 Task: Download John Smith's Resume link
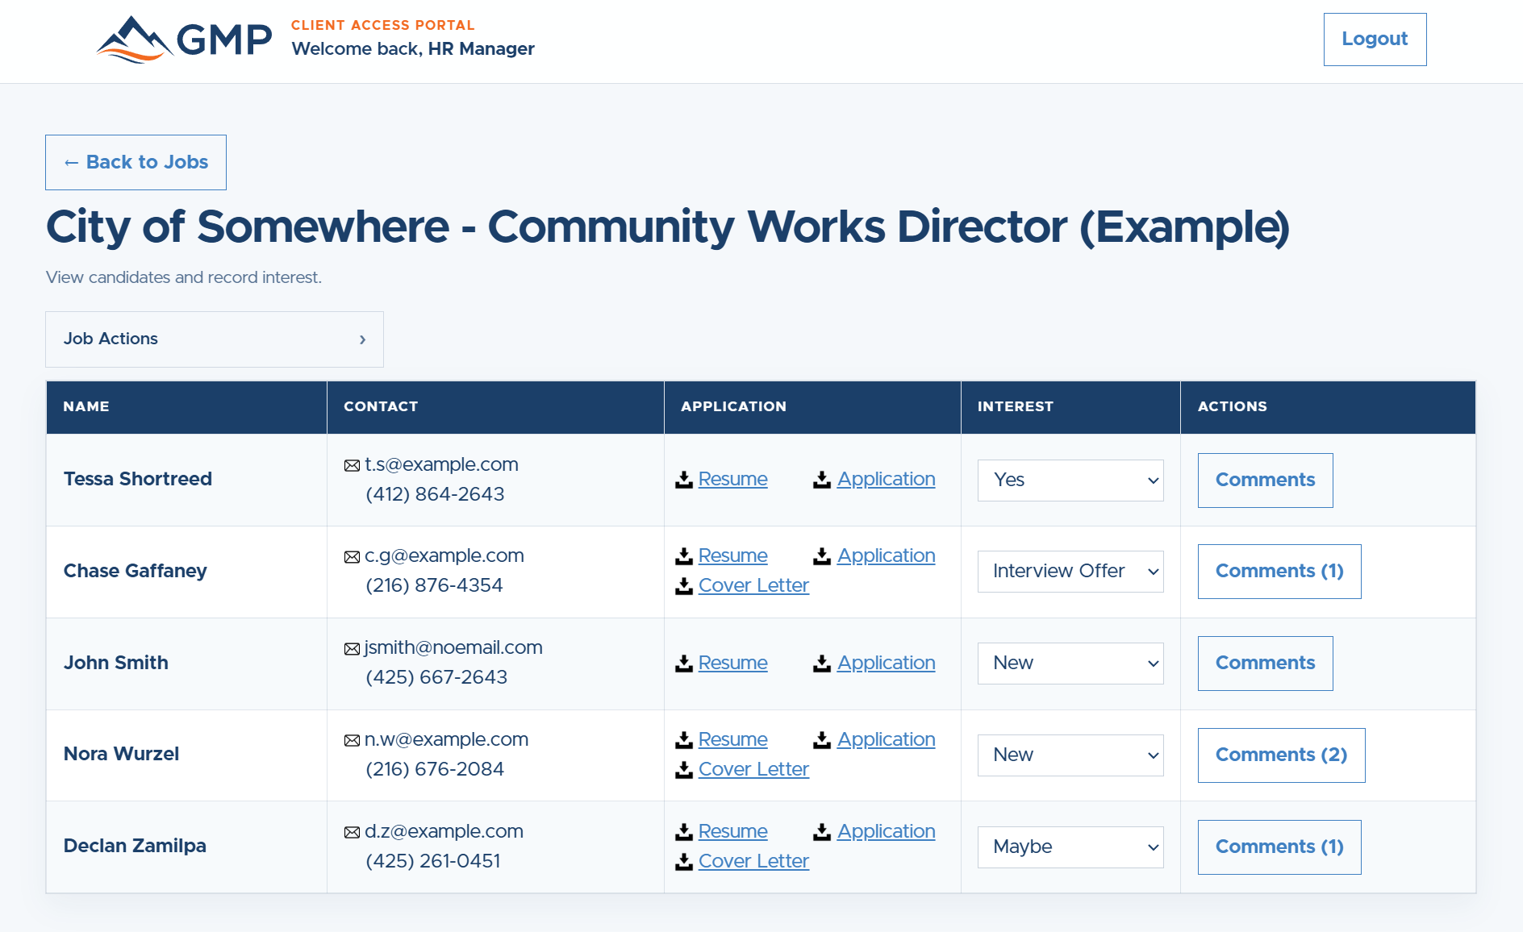[732, 664]
